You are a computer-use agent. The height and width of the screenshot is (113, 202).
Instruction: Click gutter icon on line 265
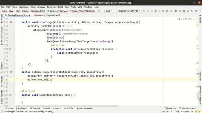(x=11, y=22)
